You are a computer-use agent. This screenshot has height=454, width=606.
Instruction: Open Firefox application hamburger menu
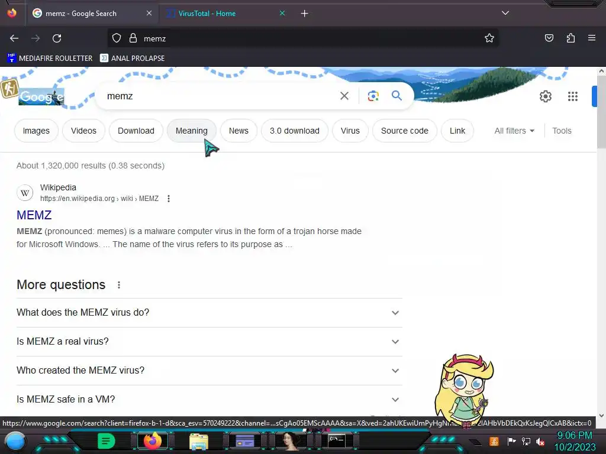tap(591, 38)
